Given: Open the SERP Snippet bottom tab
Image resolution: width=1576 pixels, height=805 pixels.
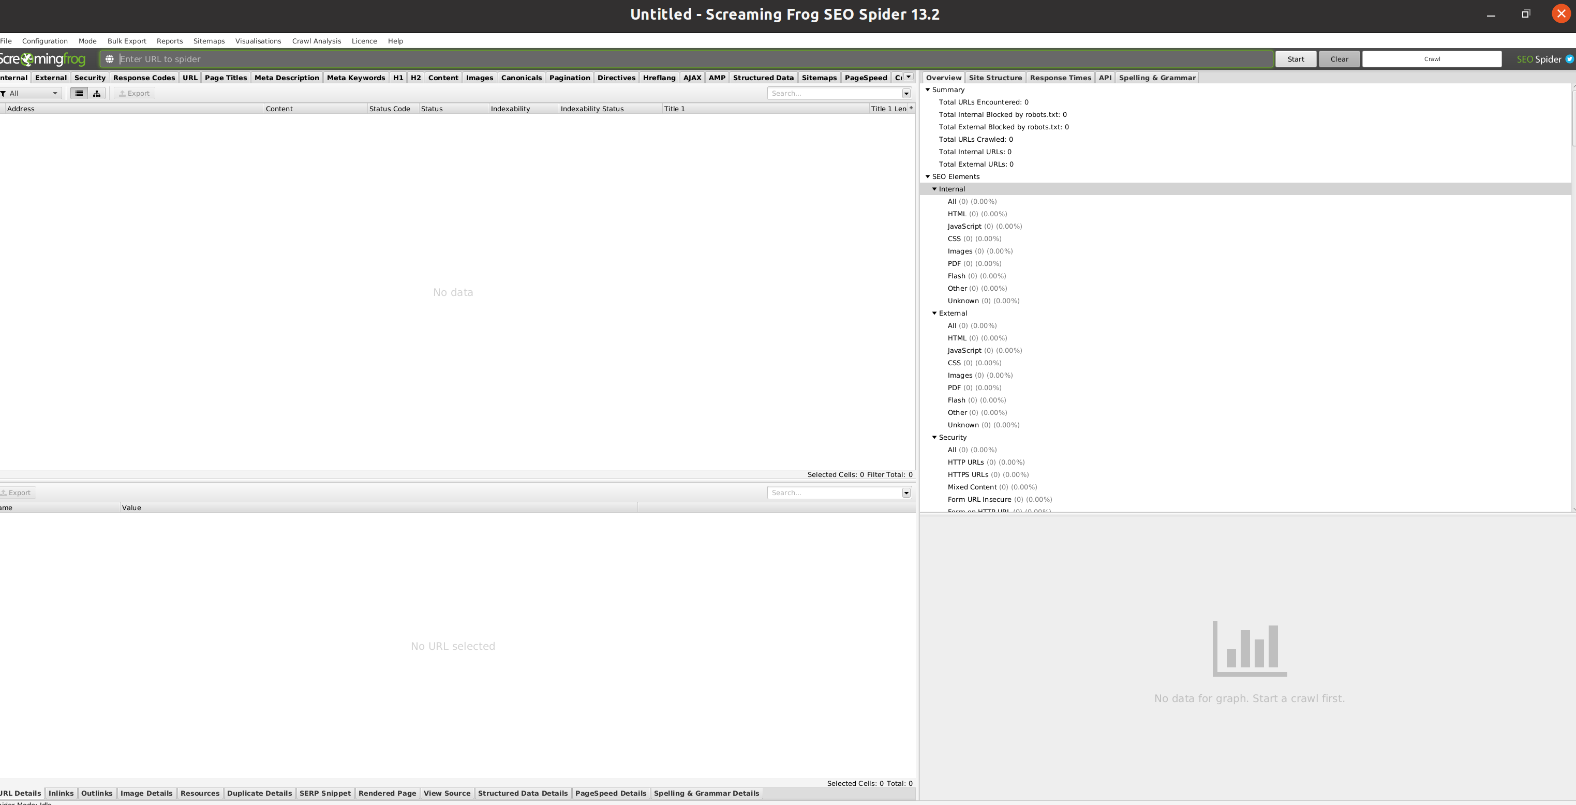Looking at the screenshot, I should pos(325,794).
